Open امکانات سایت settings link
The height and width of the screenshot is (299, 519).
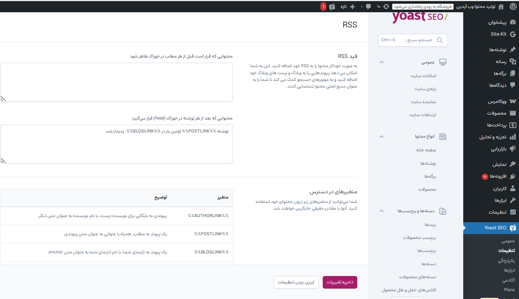[x=423, y=76]
